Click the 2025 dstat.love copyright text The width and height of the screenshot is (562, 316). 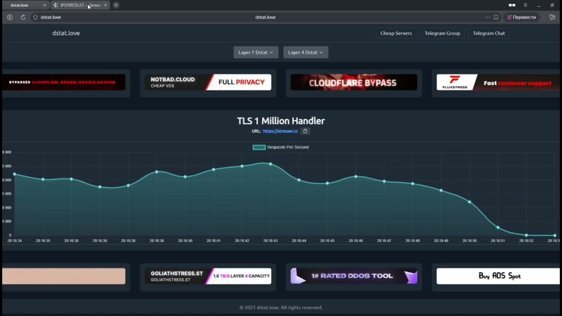pos(281,308)
